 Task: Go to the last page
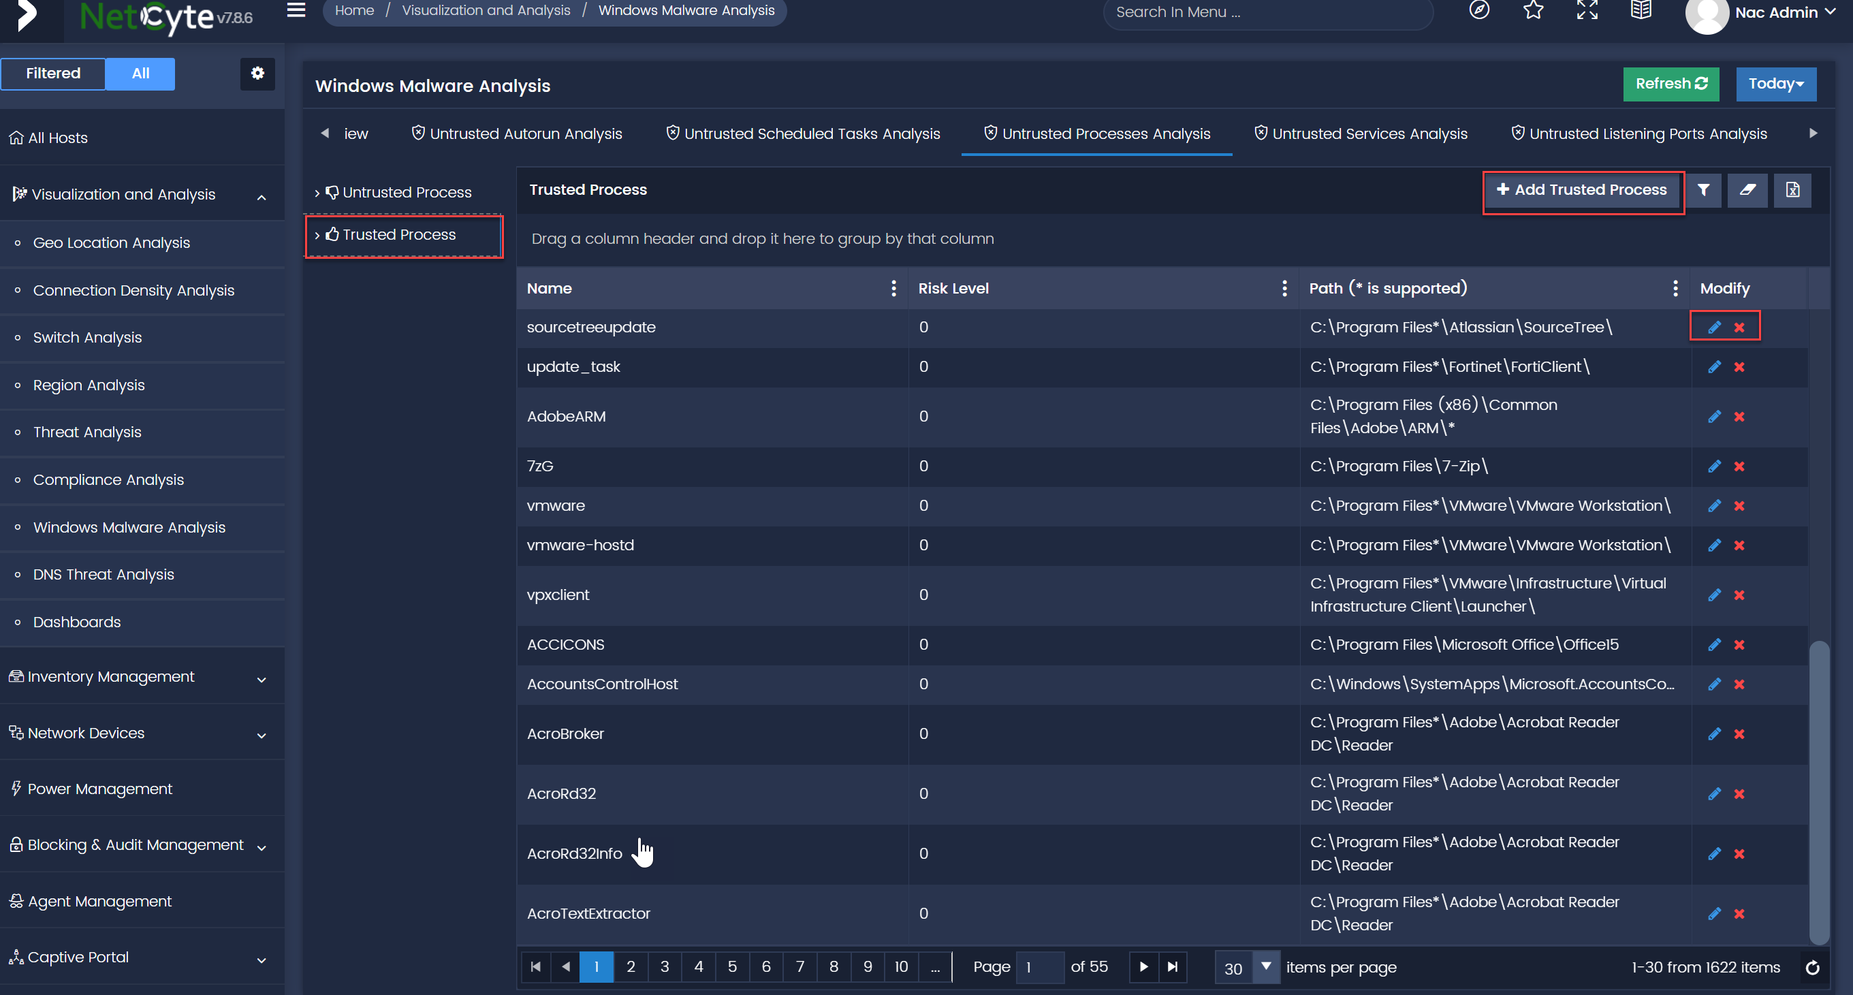1173,967
